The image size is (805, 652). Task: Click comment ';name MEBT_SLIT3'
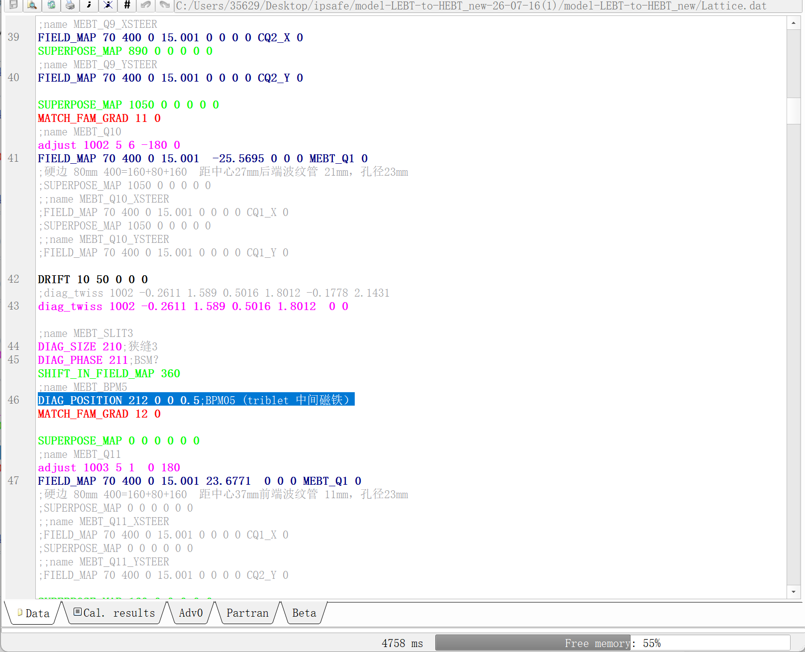pyautogui.click(x=86, y=333)
